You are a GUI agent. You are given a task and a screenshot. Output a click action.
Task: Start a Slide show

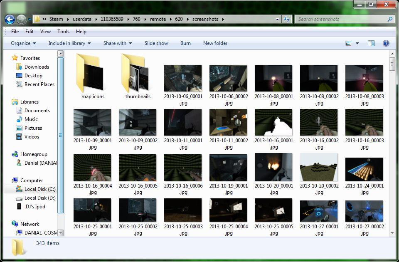coord(156,43)
